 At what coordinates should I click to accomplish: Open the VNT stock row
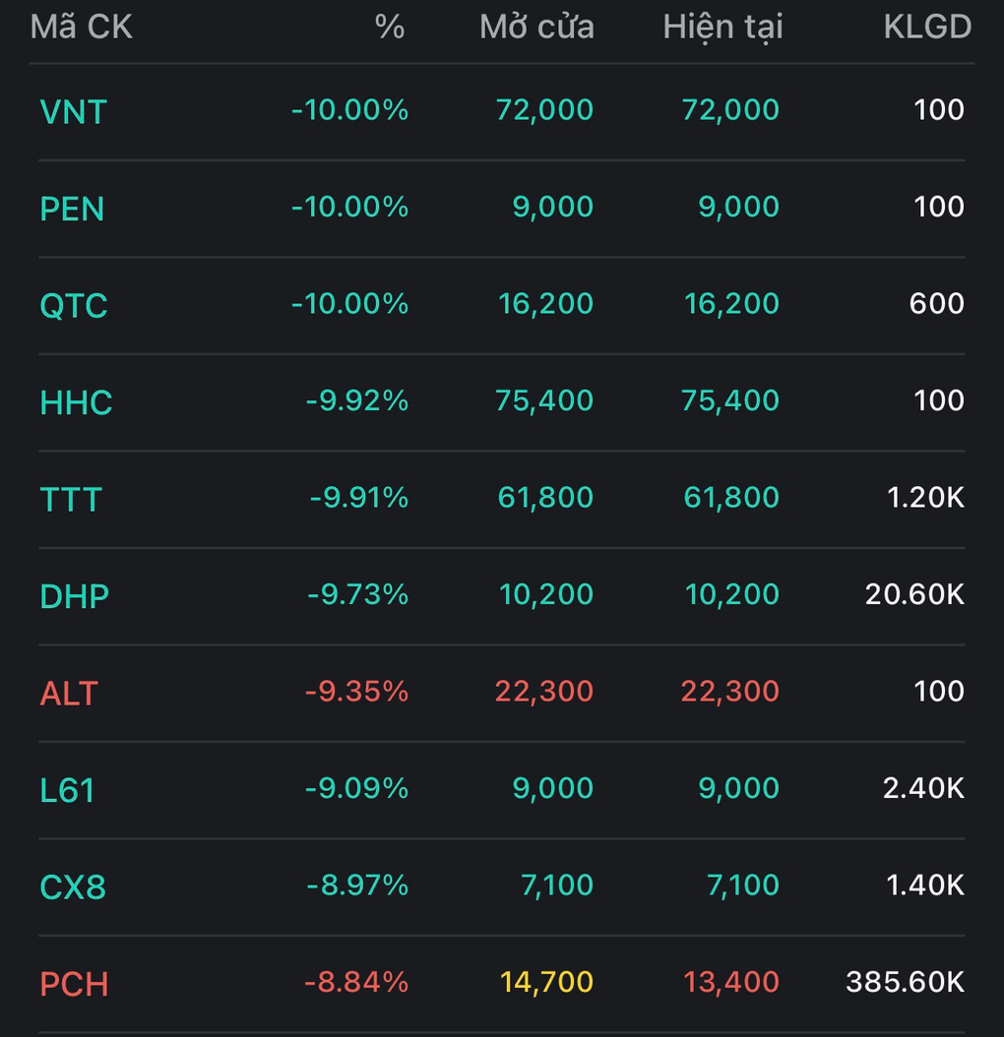click(x=502, y=111)
